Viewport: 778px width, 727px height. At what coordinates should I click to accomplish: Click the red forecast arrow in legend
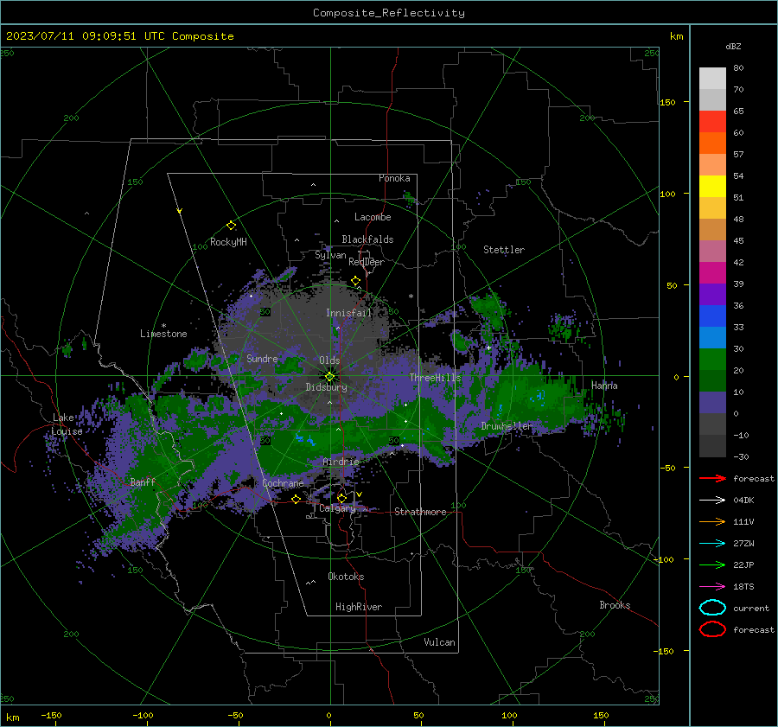[712, 478]
